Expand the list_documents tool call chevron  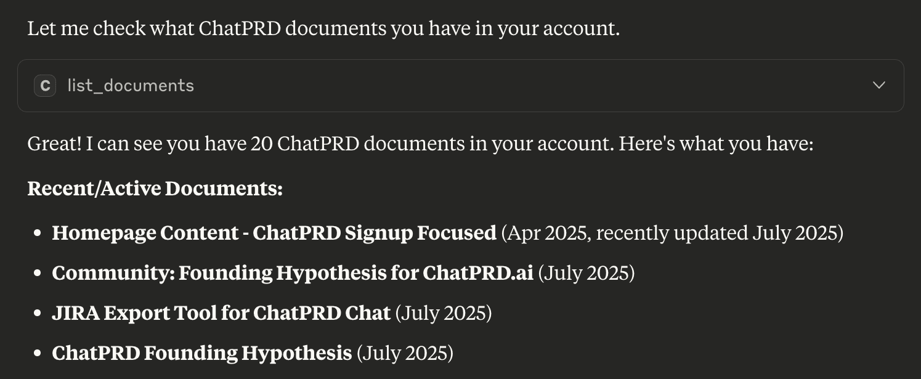click(x=879, y=86)
